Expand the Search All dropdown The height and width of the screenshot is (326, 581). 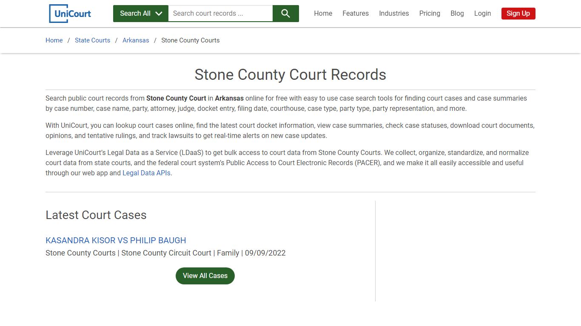[141, 14]
